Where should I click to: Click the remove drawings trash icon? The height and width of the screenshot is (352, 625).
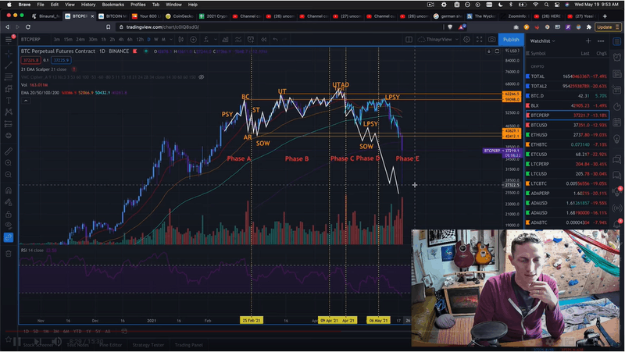[9, 254]
